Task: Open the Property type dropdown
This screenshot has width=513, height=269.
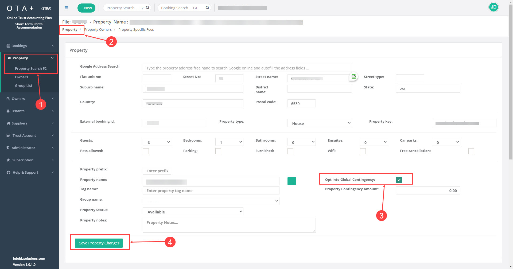Action: point(319,123)
